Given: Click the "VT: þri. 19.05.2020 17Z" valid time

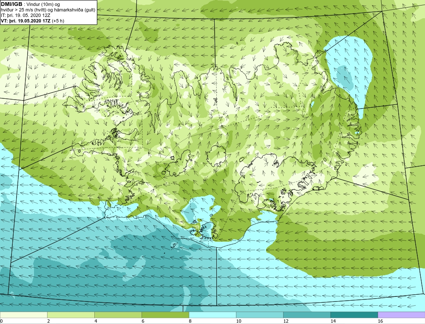Looking at the screenshot, I should click(25, 21).
